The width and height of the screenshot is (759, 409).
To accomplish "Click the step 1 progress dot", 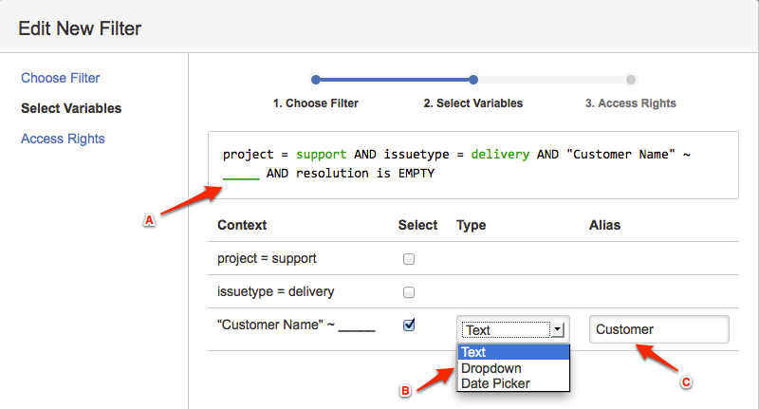I will 316,81.
